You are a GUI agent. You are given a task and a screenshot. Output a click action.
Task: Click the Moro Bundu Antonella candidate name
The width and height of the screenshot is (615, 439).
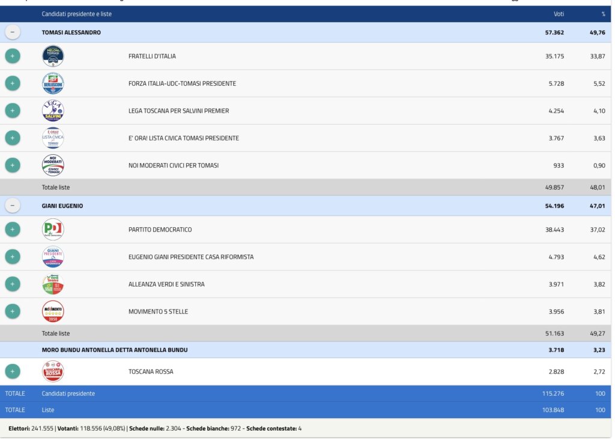point(114,350)
